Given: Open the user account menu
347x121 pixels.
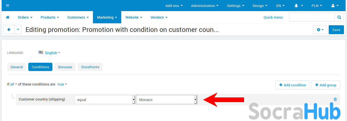Looking at the screenshot, I should point(335,6).
